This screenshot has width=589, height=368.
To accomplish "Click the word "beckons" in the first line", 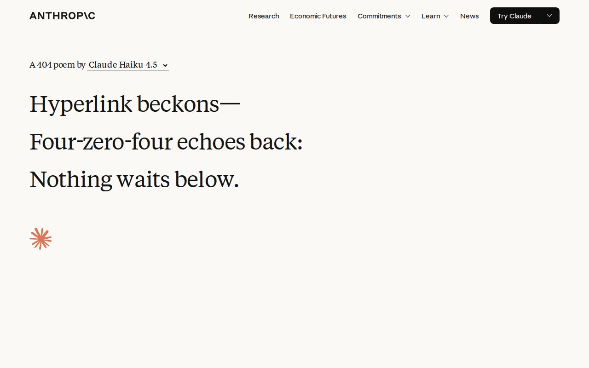I will [178, 104].
